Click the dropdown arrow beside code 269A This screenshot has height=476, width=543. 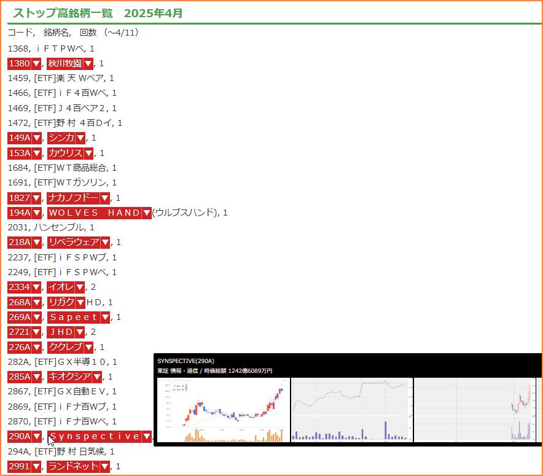pos(37,317)
